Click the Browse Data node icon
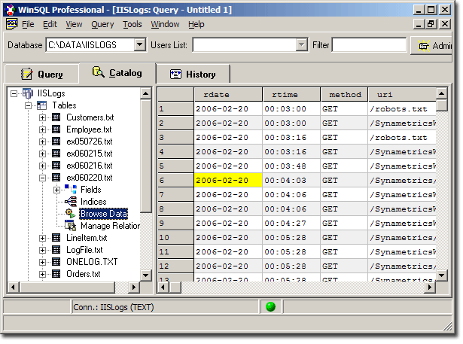The width and height of the screenshot is (463, 344). pos(70,214)
